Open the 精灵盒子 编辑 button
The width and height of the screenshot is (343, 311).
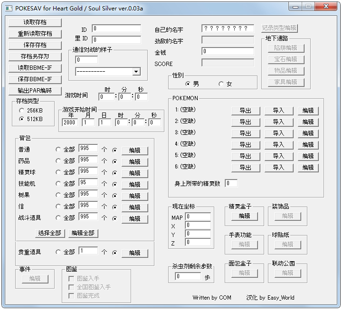pos(244,216)
